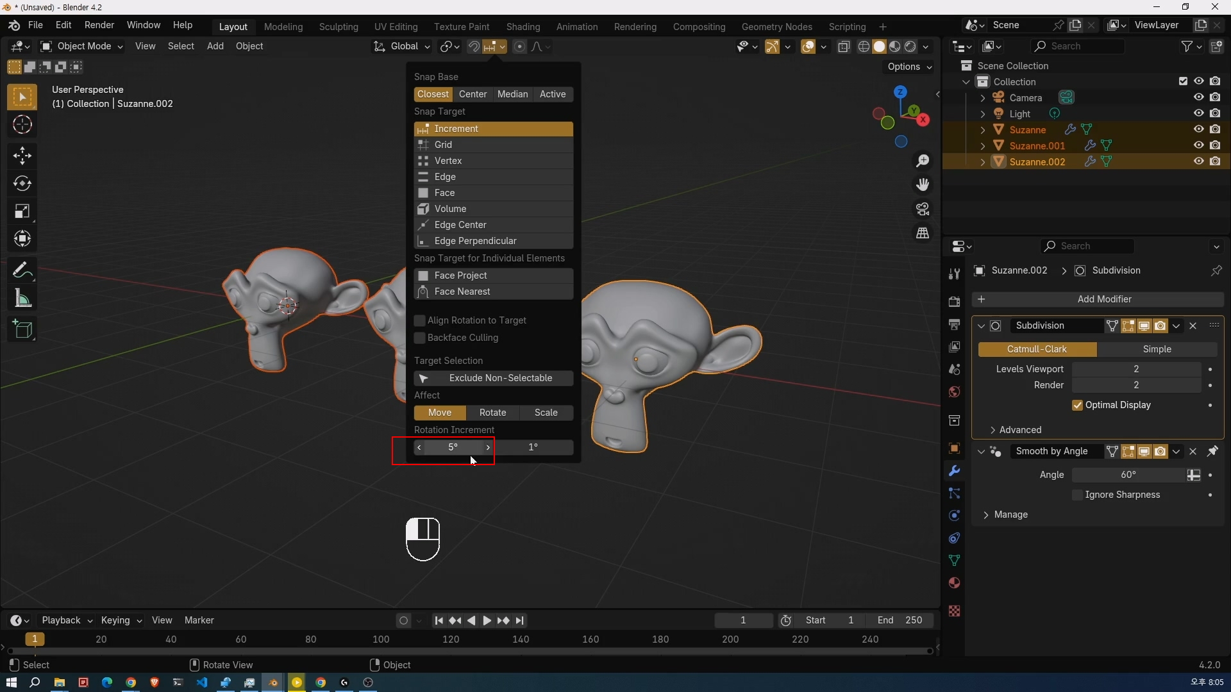Activate the Move tool

(22, 156)
